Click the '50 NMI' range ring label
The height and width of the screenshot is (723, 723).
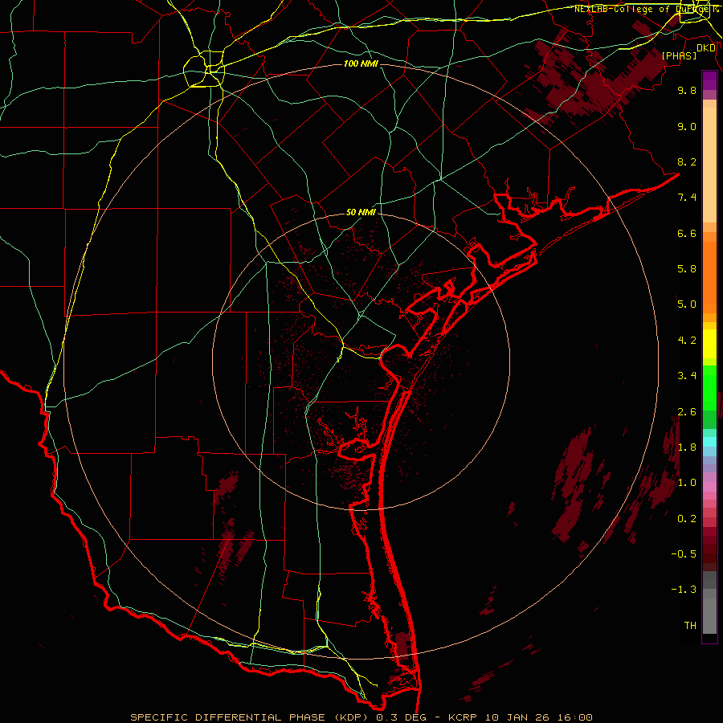click(361, 213)
